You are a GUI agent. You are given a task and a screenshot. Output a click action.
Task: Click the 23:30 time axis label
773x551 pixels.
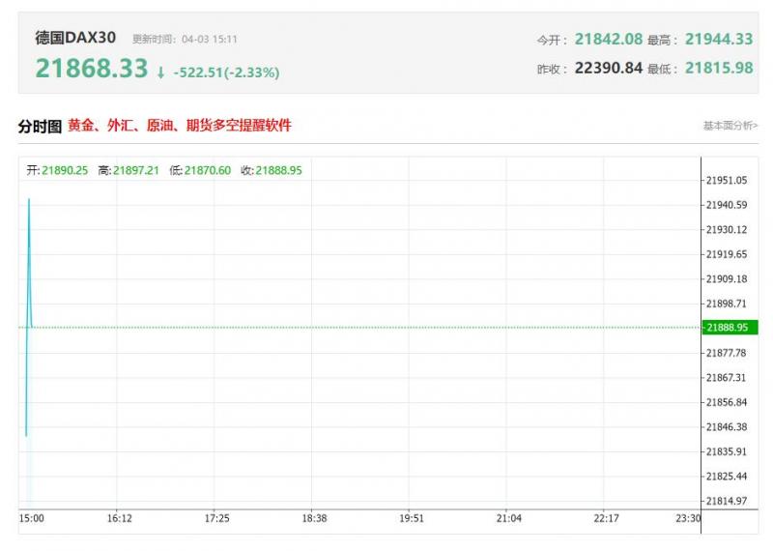pyautogui.click(x=688, y=518)
